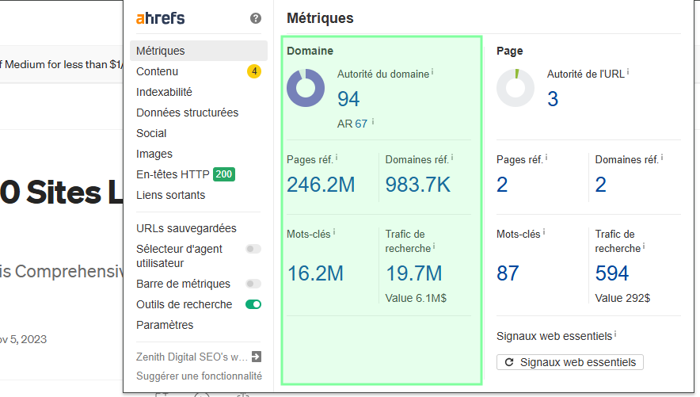Click the Signaux web essentiels button
The image size is (700, 397).
tap(569, 362)
